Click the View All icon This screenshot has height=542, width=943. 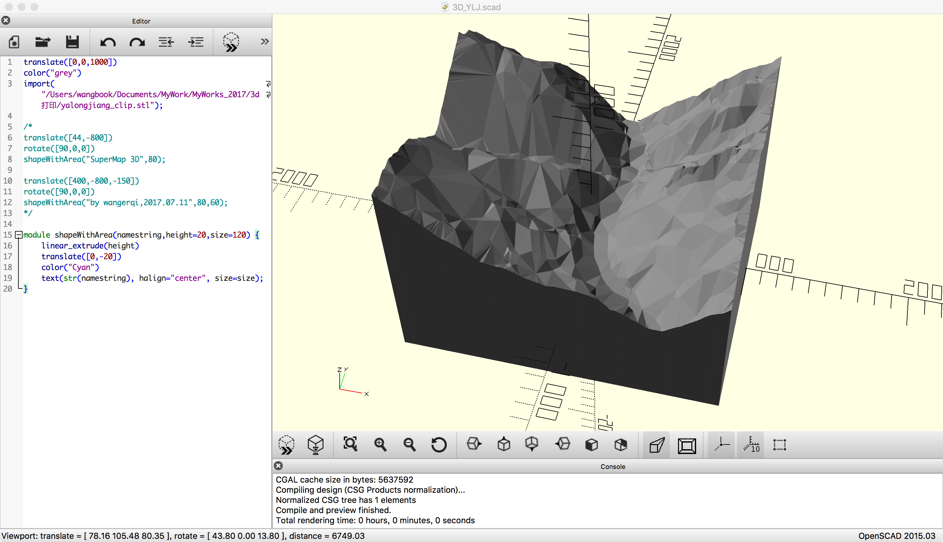click(350, 444)
